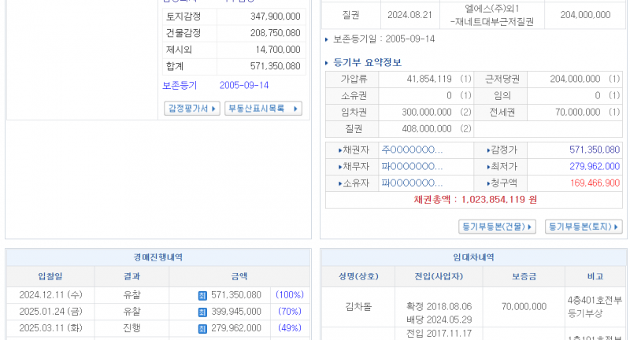The image size is (630, 340).
Task: Open 등기부등본(토지) document
Action: tap(584, 227)
